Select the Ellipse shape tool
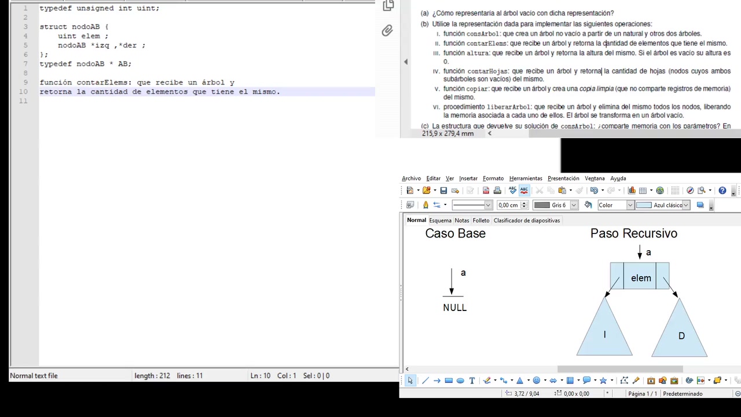The height and width of the screenshot is (417, 741). (460, 381)
